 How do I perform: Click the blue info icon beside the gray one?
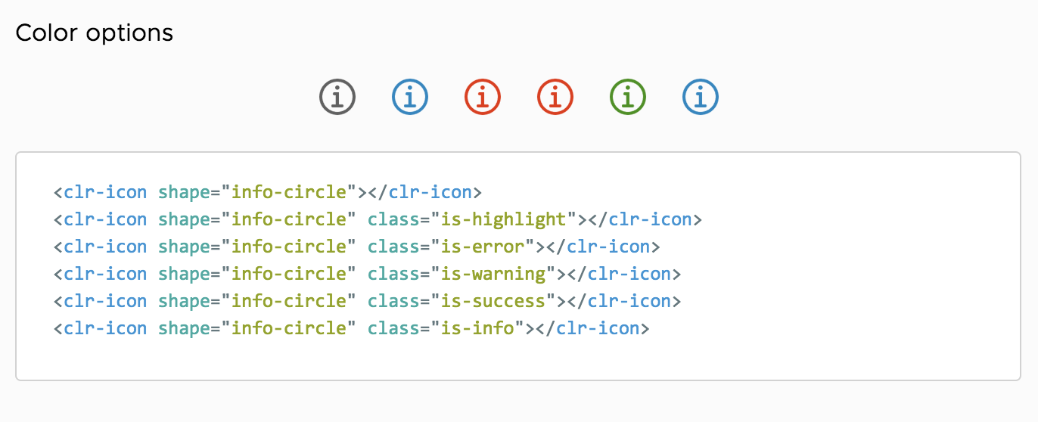pos(410,97)
